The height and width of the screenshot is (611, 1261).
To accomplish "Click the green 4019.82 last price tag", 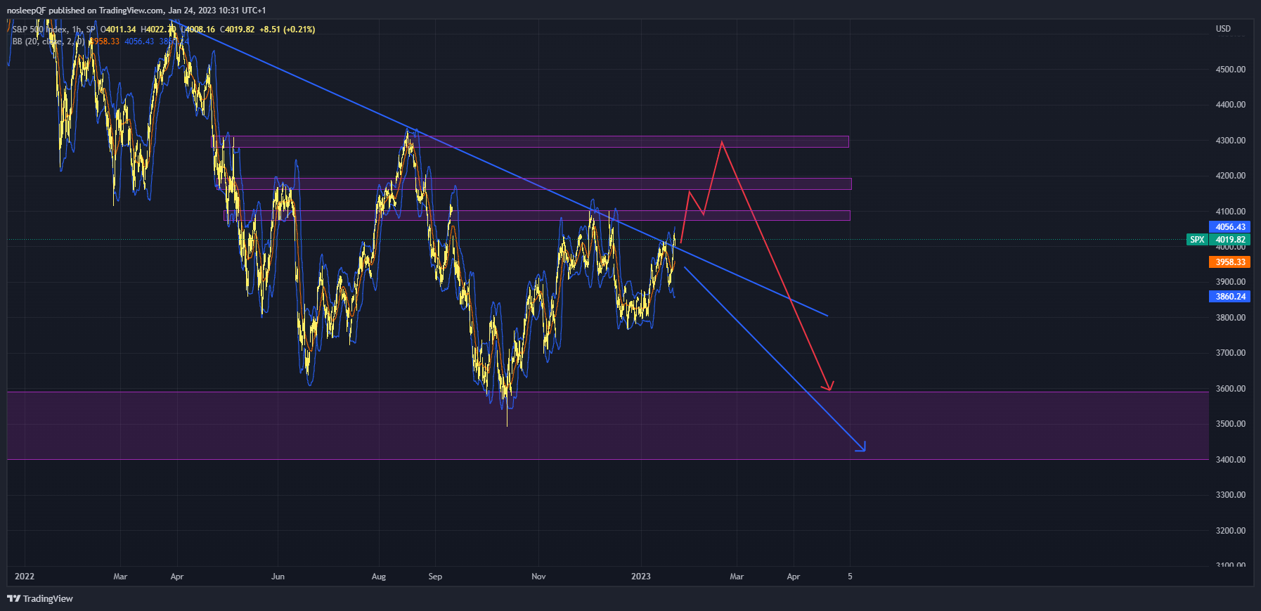I will [x=1229, y=240].
